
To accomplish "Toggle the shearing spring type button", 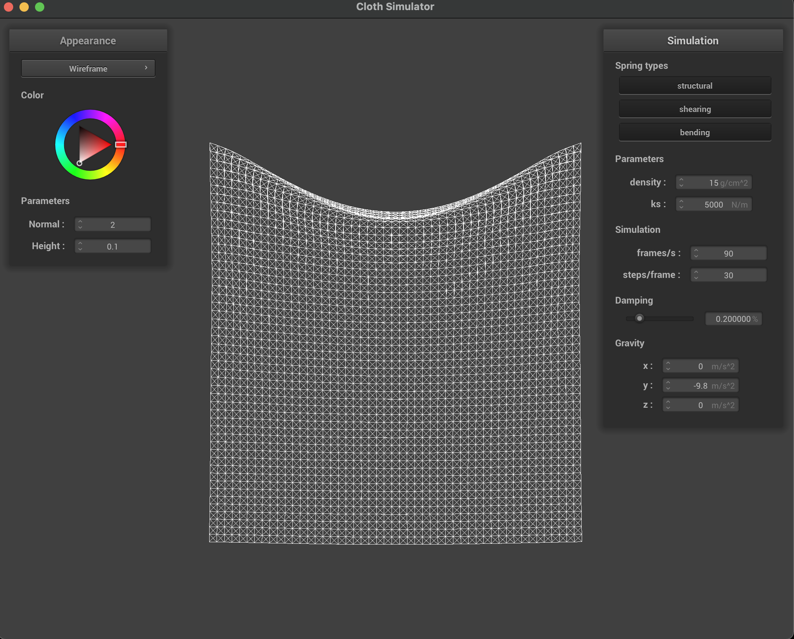I will point(694,109).
